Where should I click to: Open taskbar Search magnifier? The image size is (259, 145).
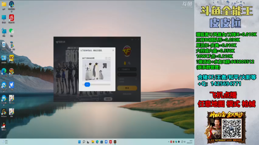[84, 142]
